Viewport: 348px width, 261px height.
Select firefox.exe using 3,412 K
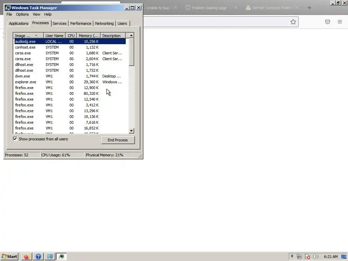point(70,105)
